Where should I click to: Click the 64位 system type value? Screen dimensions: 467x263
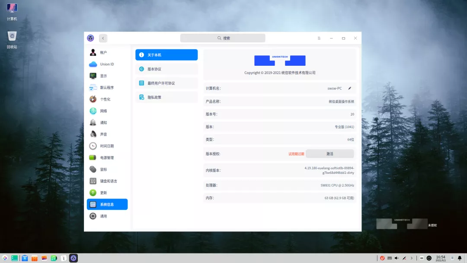point(351,139)
